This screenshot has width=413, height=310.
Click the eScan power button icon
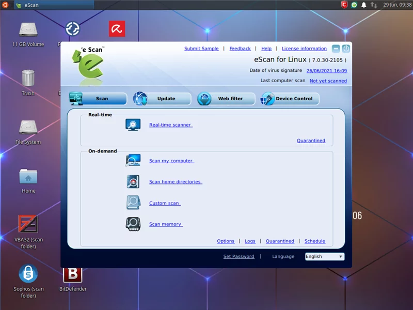pos(346,49)
